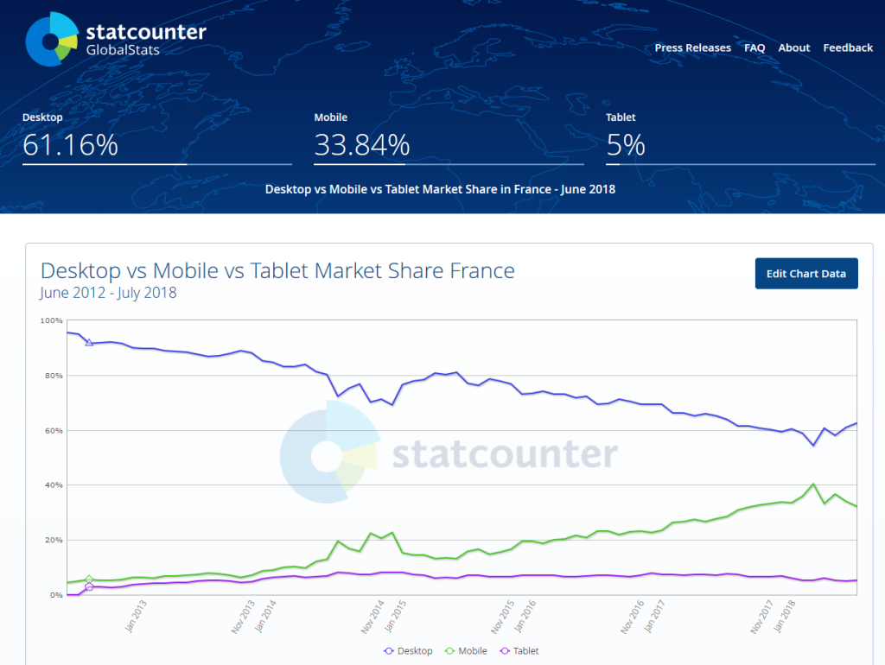Click the Mobile diamond marker on chart
885x665 pixels.
[x=89, y=579]
